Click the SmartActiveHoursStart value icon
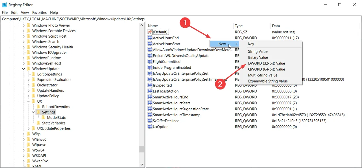Screen dimensions: 362x168 [150, 103]
